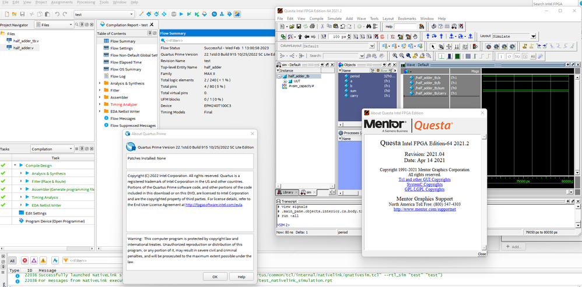The image size is (582, 287).
Task: Click the highlighted last icon in Quartus toolbar
Action: 237,14
